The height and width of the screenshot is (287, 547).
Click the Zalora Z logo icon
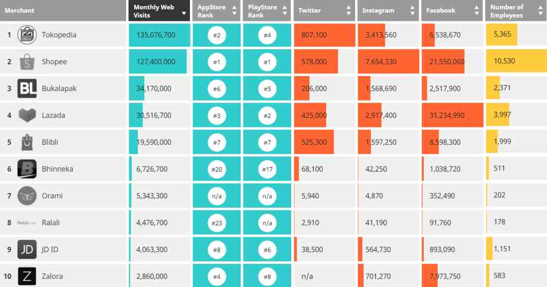(x=27, y=276)
